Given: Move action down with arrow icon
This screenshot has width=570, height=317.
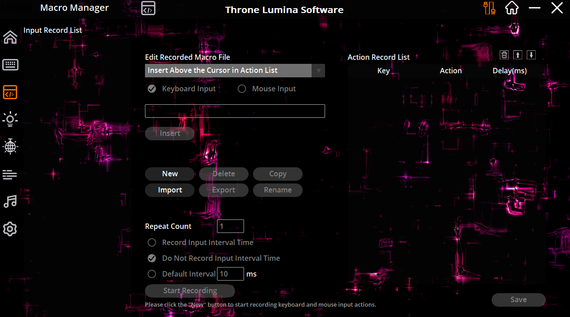Looking at the screenshot, I should [x=531, y=55].
